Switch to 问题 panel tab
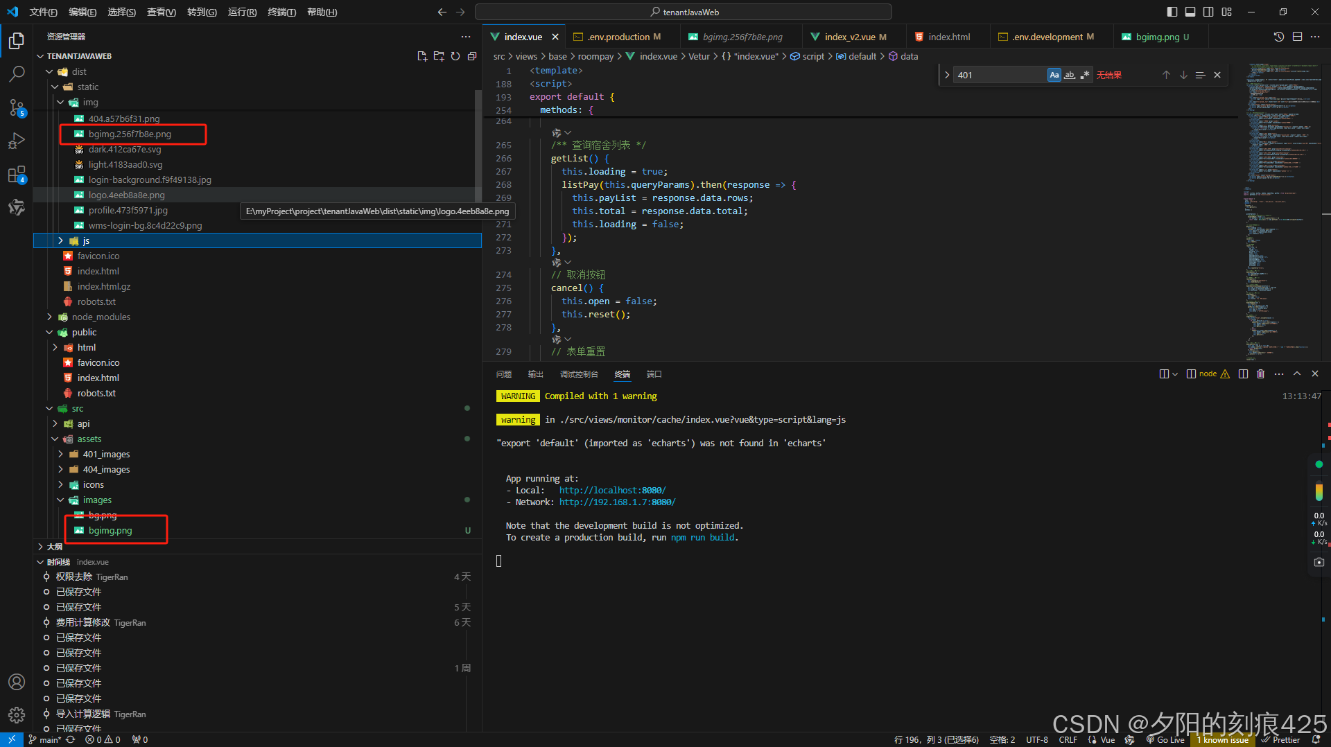This screenshot has height=747, width=1331. pos(504,374)
